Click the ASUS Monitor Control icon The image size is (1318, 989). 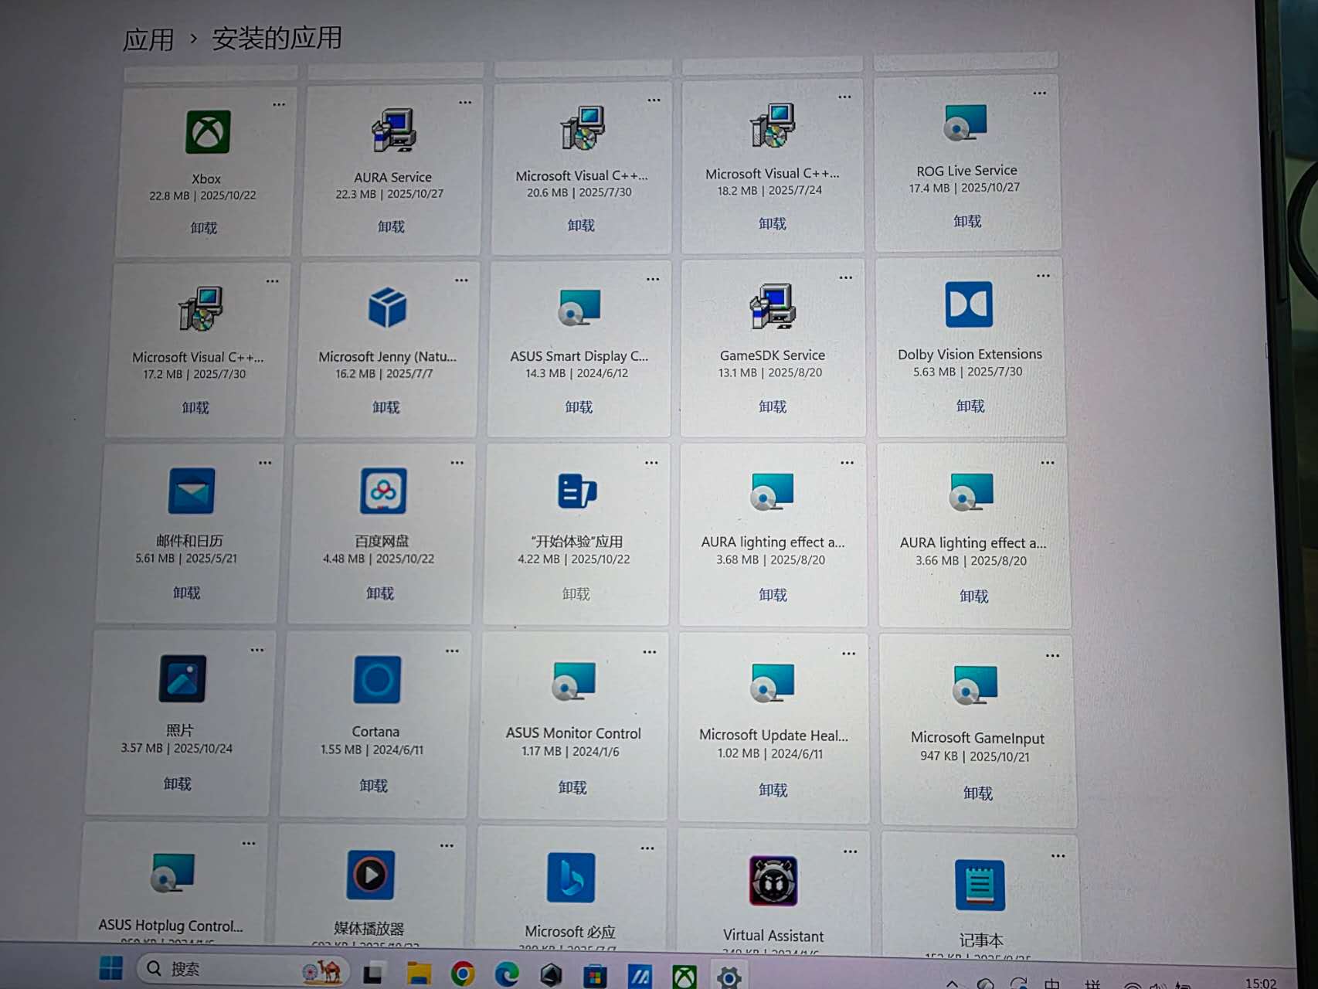573,681
